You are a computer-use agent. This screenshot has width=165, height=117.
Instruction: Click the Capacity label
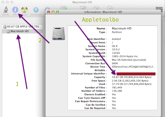[101, 77]
